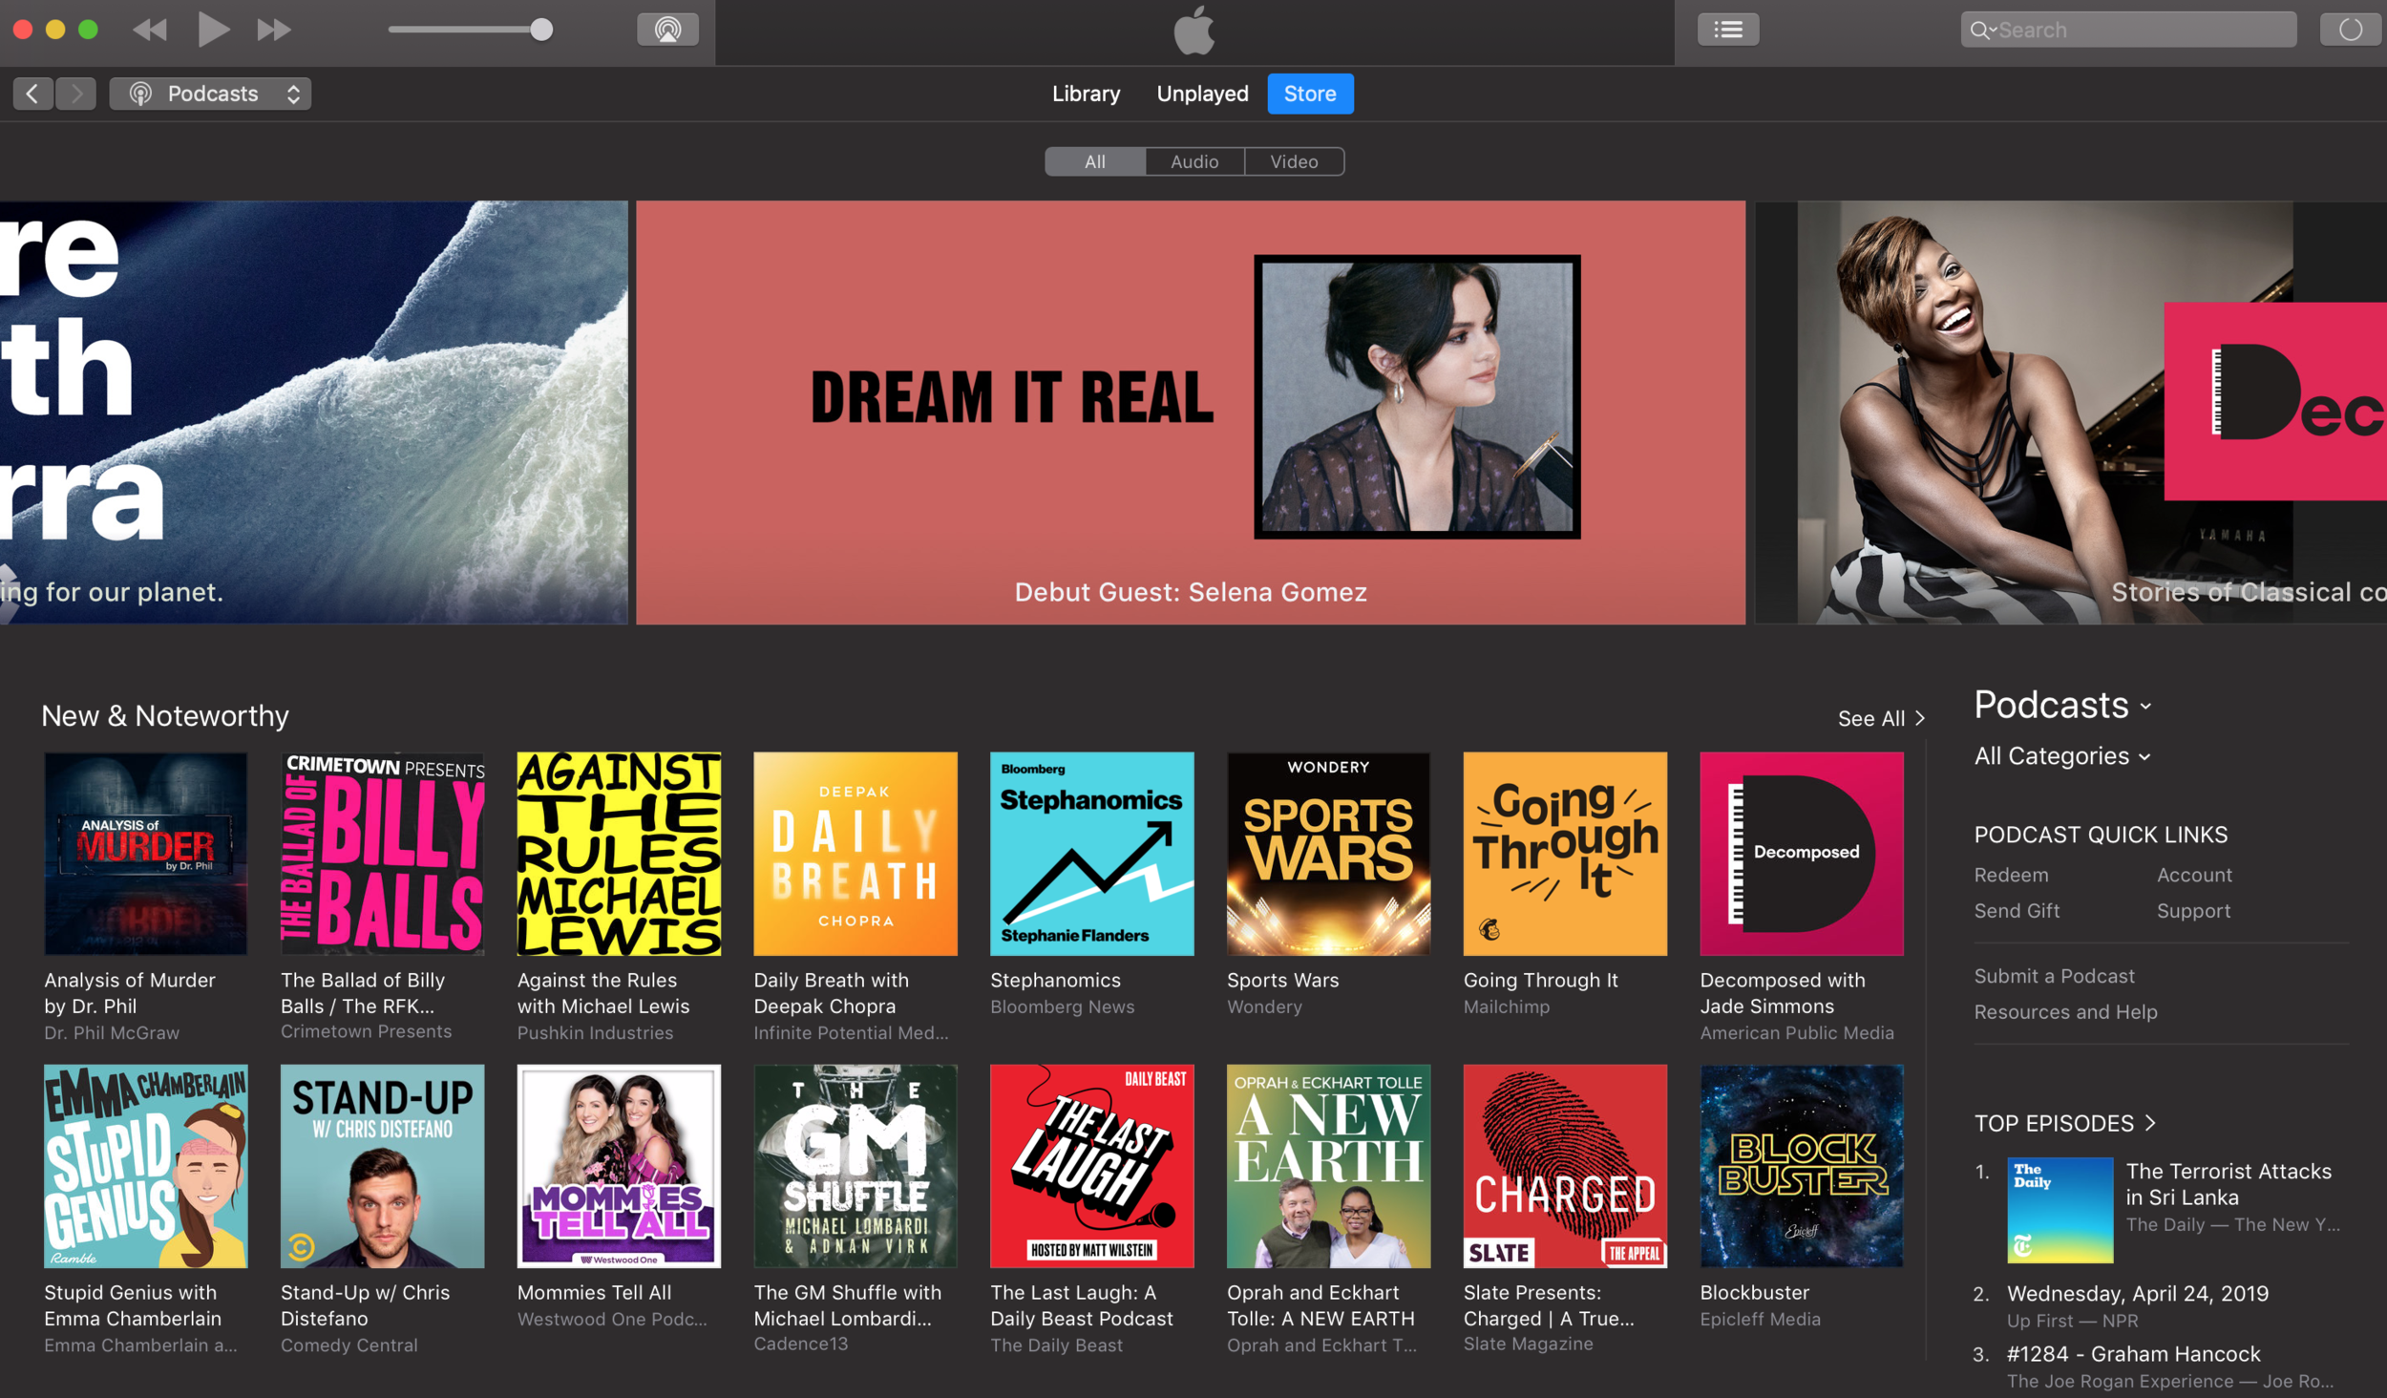Click the search magnifier icon
This screenshot has width=2387, height=1398.
pyautogui.click(x=1980, y=31)
